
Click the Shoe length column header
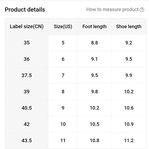tap(129, 26)
